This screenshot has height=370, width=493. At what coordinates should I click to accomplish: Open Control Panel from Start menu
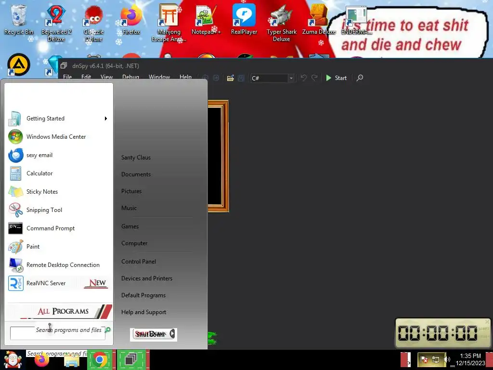pos(139,262)
